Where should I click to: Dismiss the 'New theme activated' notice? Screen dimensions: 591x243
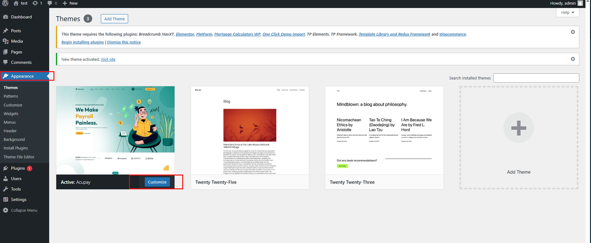573,59
